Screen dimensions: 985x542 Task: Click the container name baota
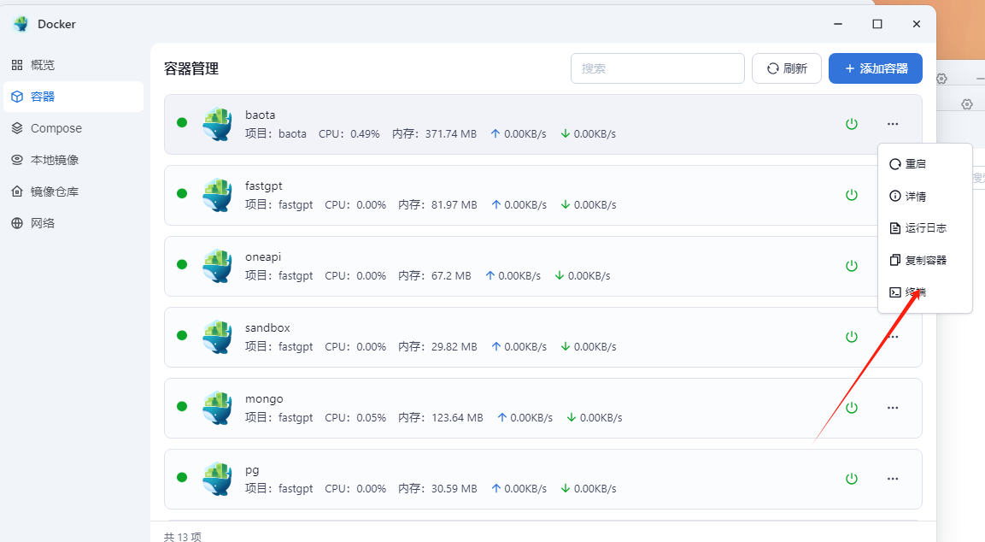(x=260, y=115)
